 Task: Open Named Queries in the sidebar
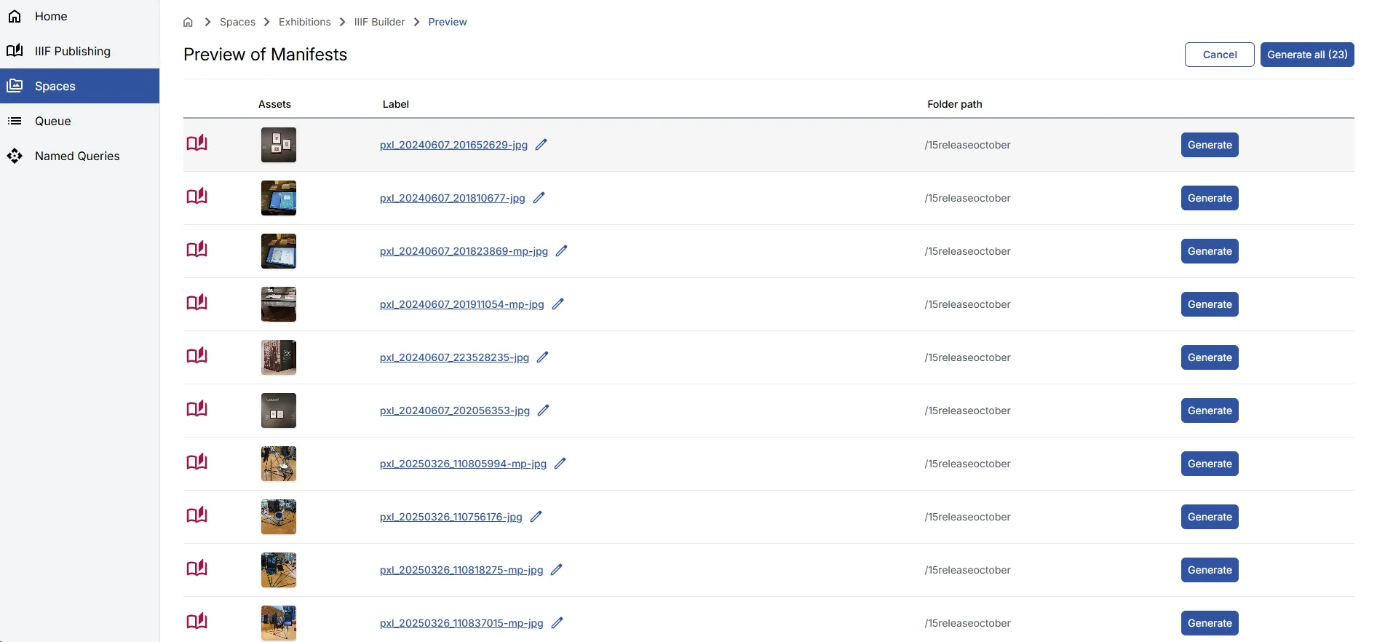(x=80, y=156)
